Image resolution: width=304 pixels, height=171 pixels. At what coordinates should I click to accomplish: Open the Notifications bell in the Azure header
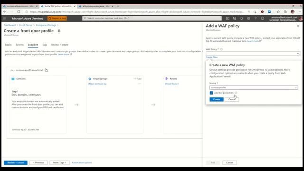(x=242, y=19)
